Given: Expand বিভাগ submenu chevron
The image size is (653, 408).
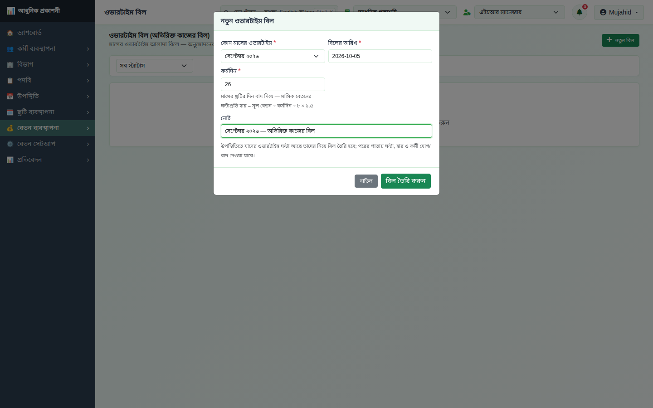Looking at the screenshot, I should [88, 65].
